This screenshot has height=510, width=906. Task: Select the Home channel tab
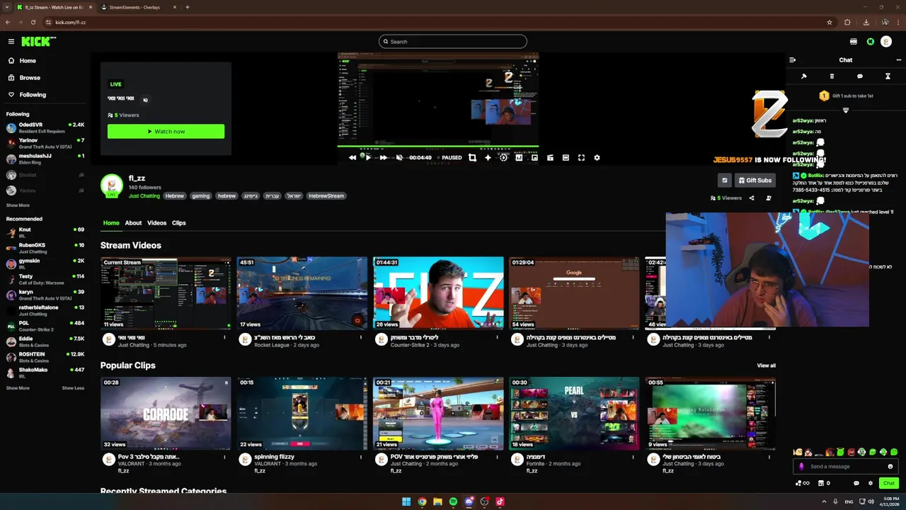[x=111, y=223]
